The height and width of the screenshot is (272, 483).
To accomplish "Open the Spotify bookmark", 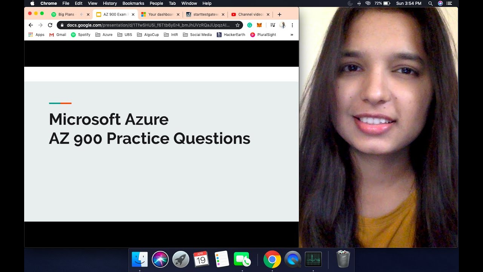I will click(81, 35).
